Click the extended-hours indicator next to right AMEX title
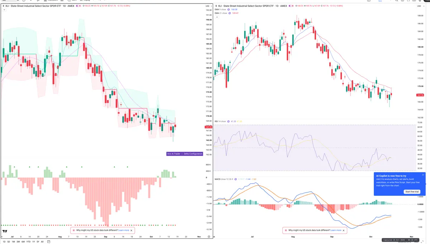This screenshot has width=430, height=244. [x=290, y=6]
